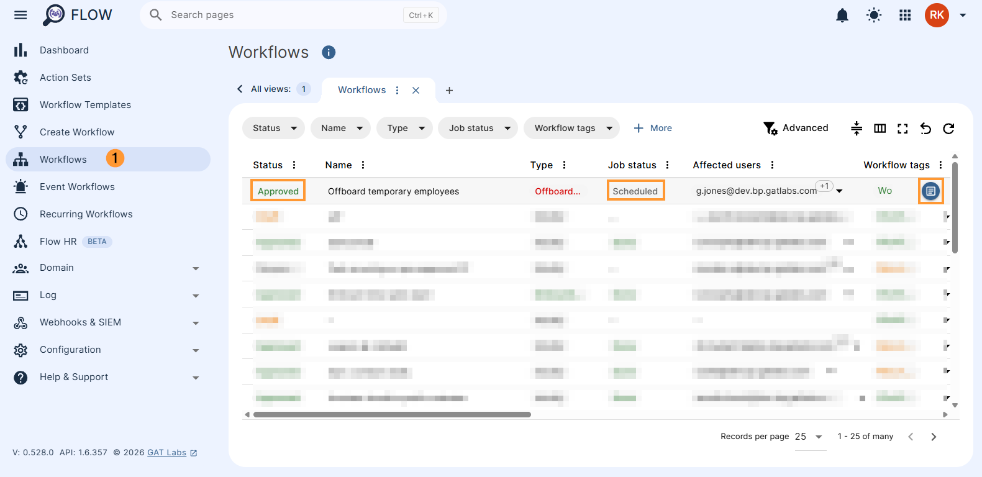Click the Event Workflows alarm icon
This screenshot has height=477, width=982.
click(x=20, y=186)
